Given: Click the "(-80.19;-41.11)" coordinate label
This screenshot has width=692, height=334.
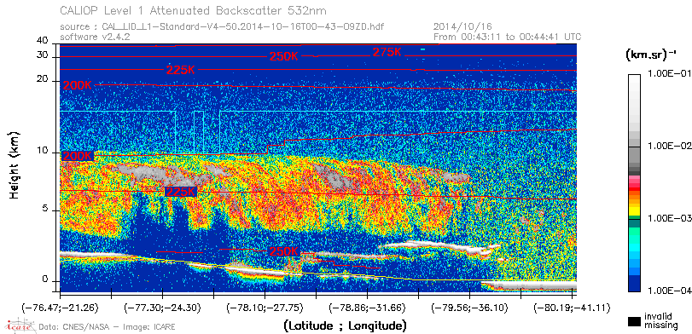Looking at the screenshot, I should click(x=571, y=307).
